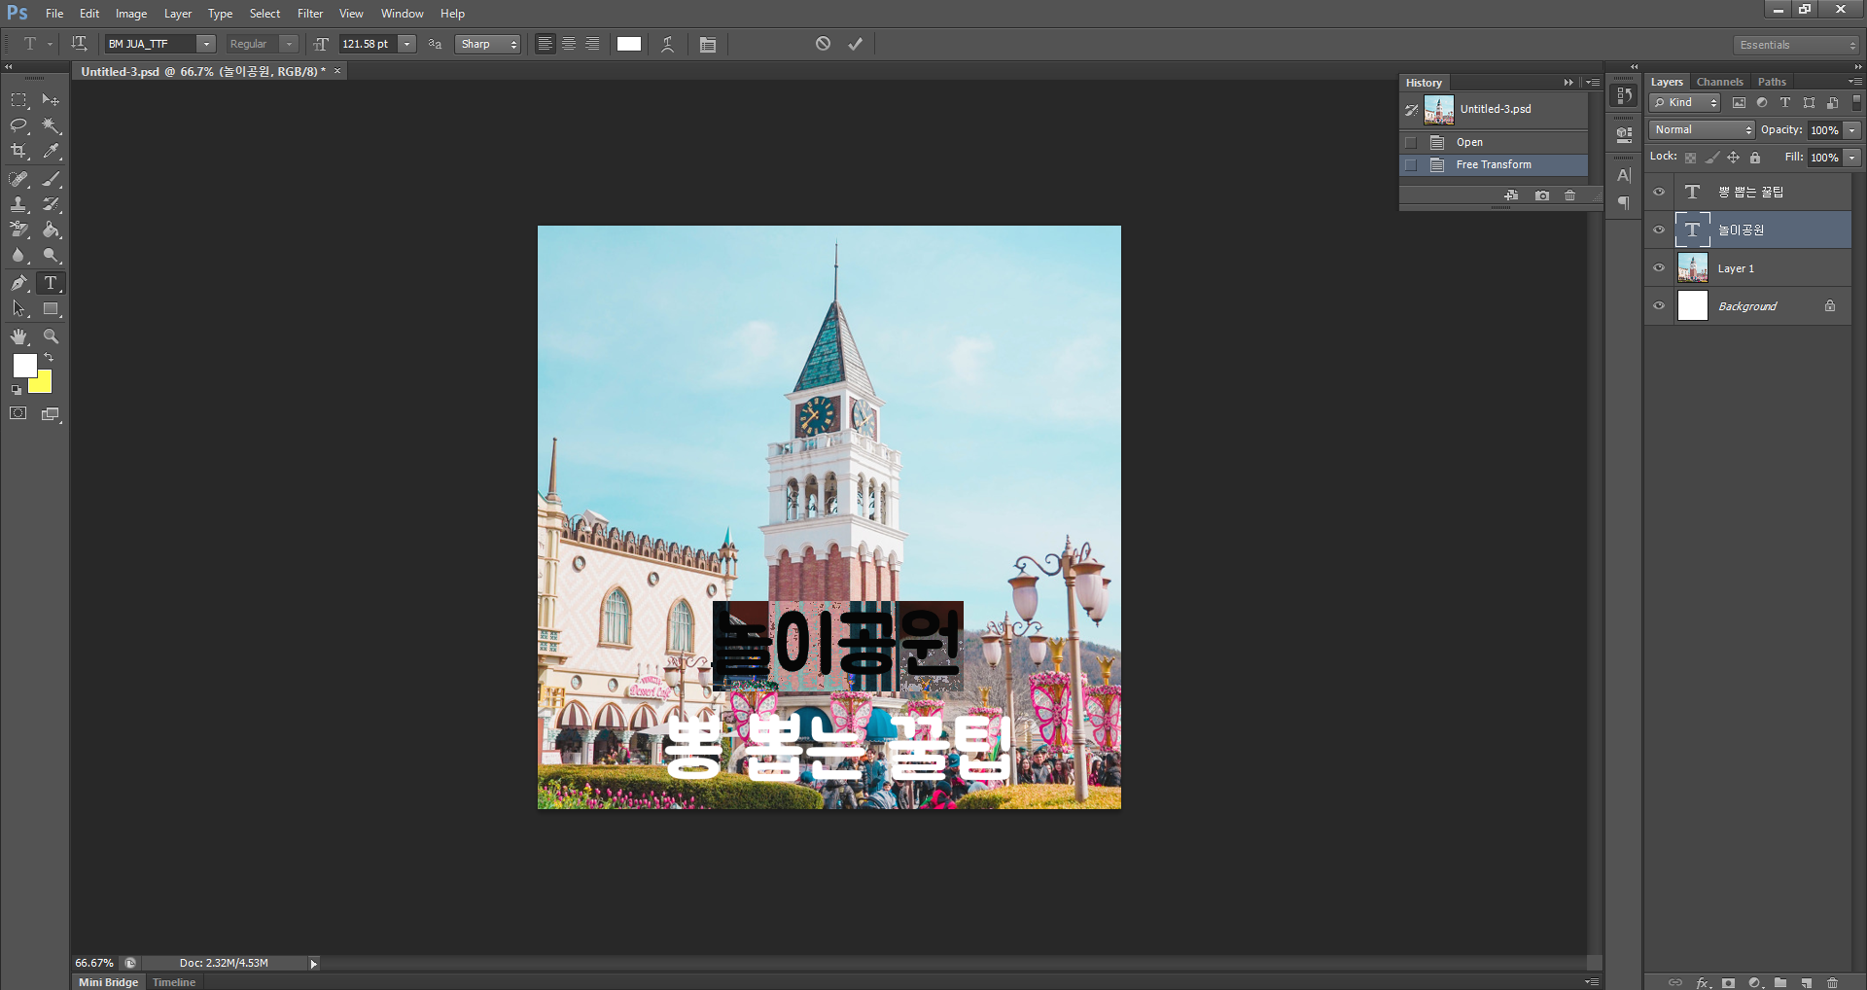Select the Horizontal Type tool
The image size is (1867, 990).
[x=51, y=283]
